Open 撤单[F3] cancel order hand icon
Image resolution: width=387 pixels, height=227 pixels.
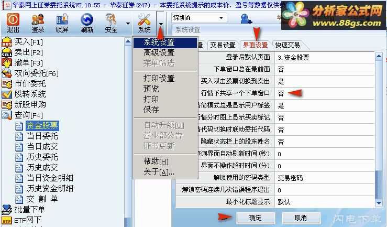(x=7, y=63)
